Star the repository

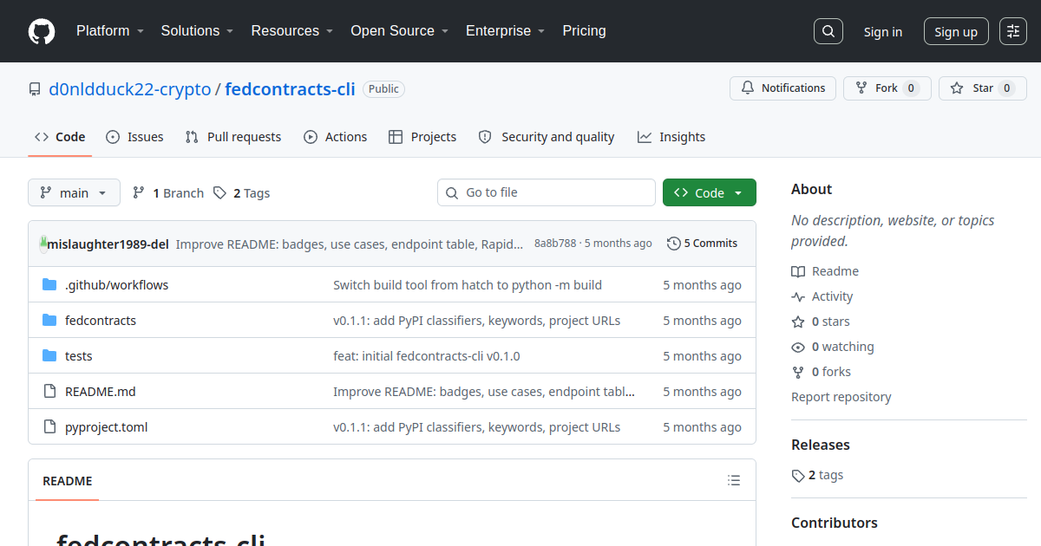click(x=983, y=88)
